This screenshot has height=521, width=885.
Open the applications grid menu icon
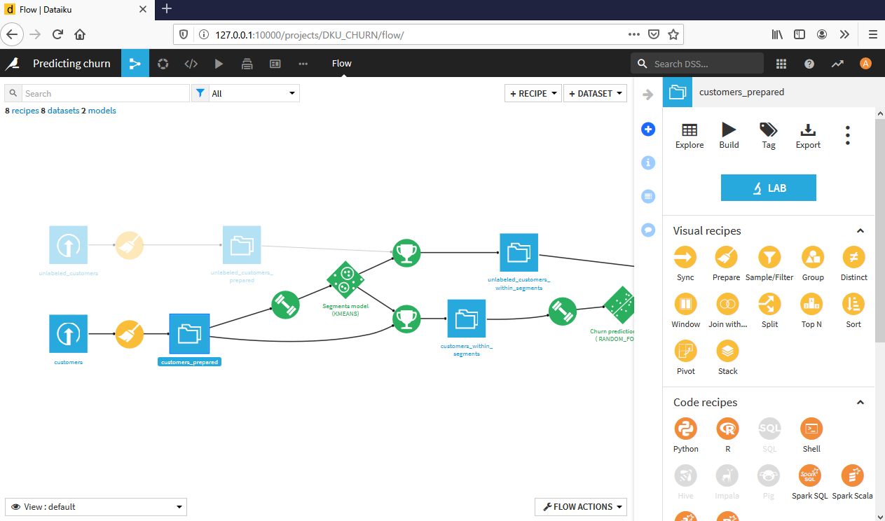(x=781, y=64)
